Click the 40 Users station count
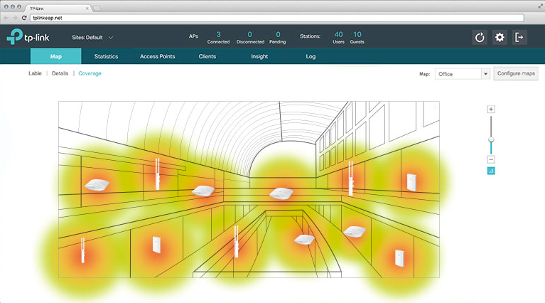 click(338, 38)
